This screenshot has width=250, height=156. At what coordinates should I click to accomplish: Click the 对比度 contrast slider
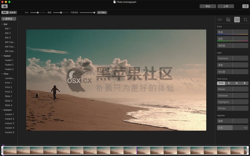pos(232,72)
